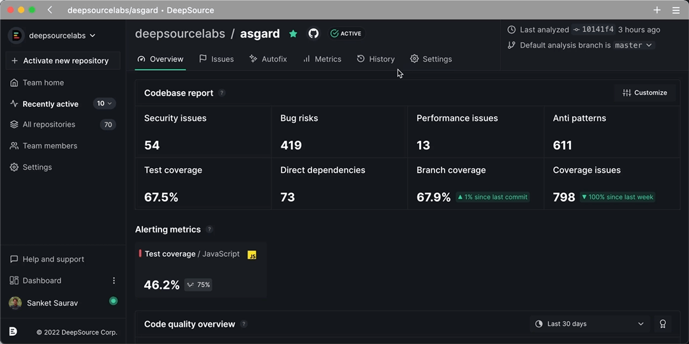The width and height of the screenshot is (689, 344).
Task: Open the Last 30 days dropdown
Action: tap(589, 324)
